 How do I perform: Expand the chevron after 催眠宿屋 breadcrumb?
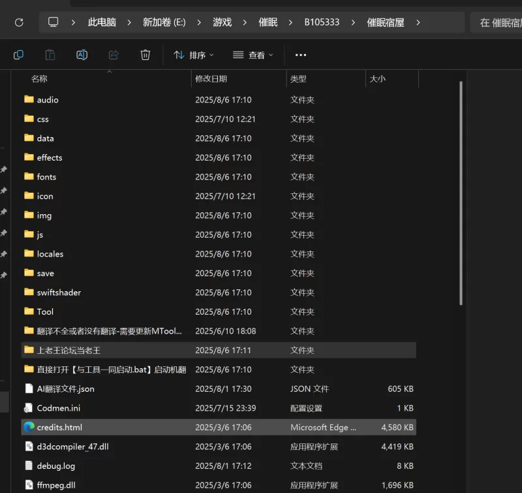418,23
